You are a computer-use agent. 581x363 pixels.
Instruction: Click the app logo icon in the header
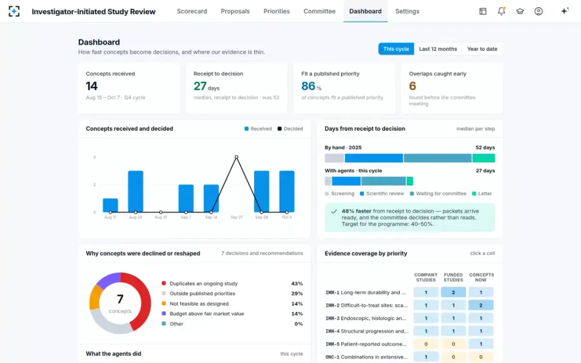click(x=14, y=11)
